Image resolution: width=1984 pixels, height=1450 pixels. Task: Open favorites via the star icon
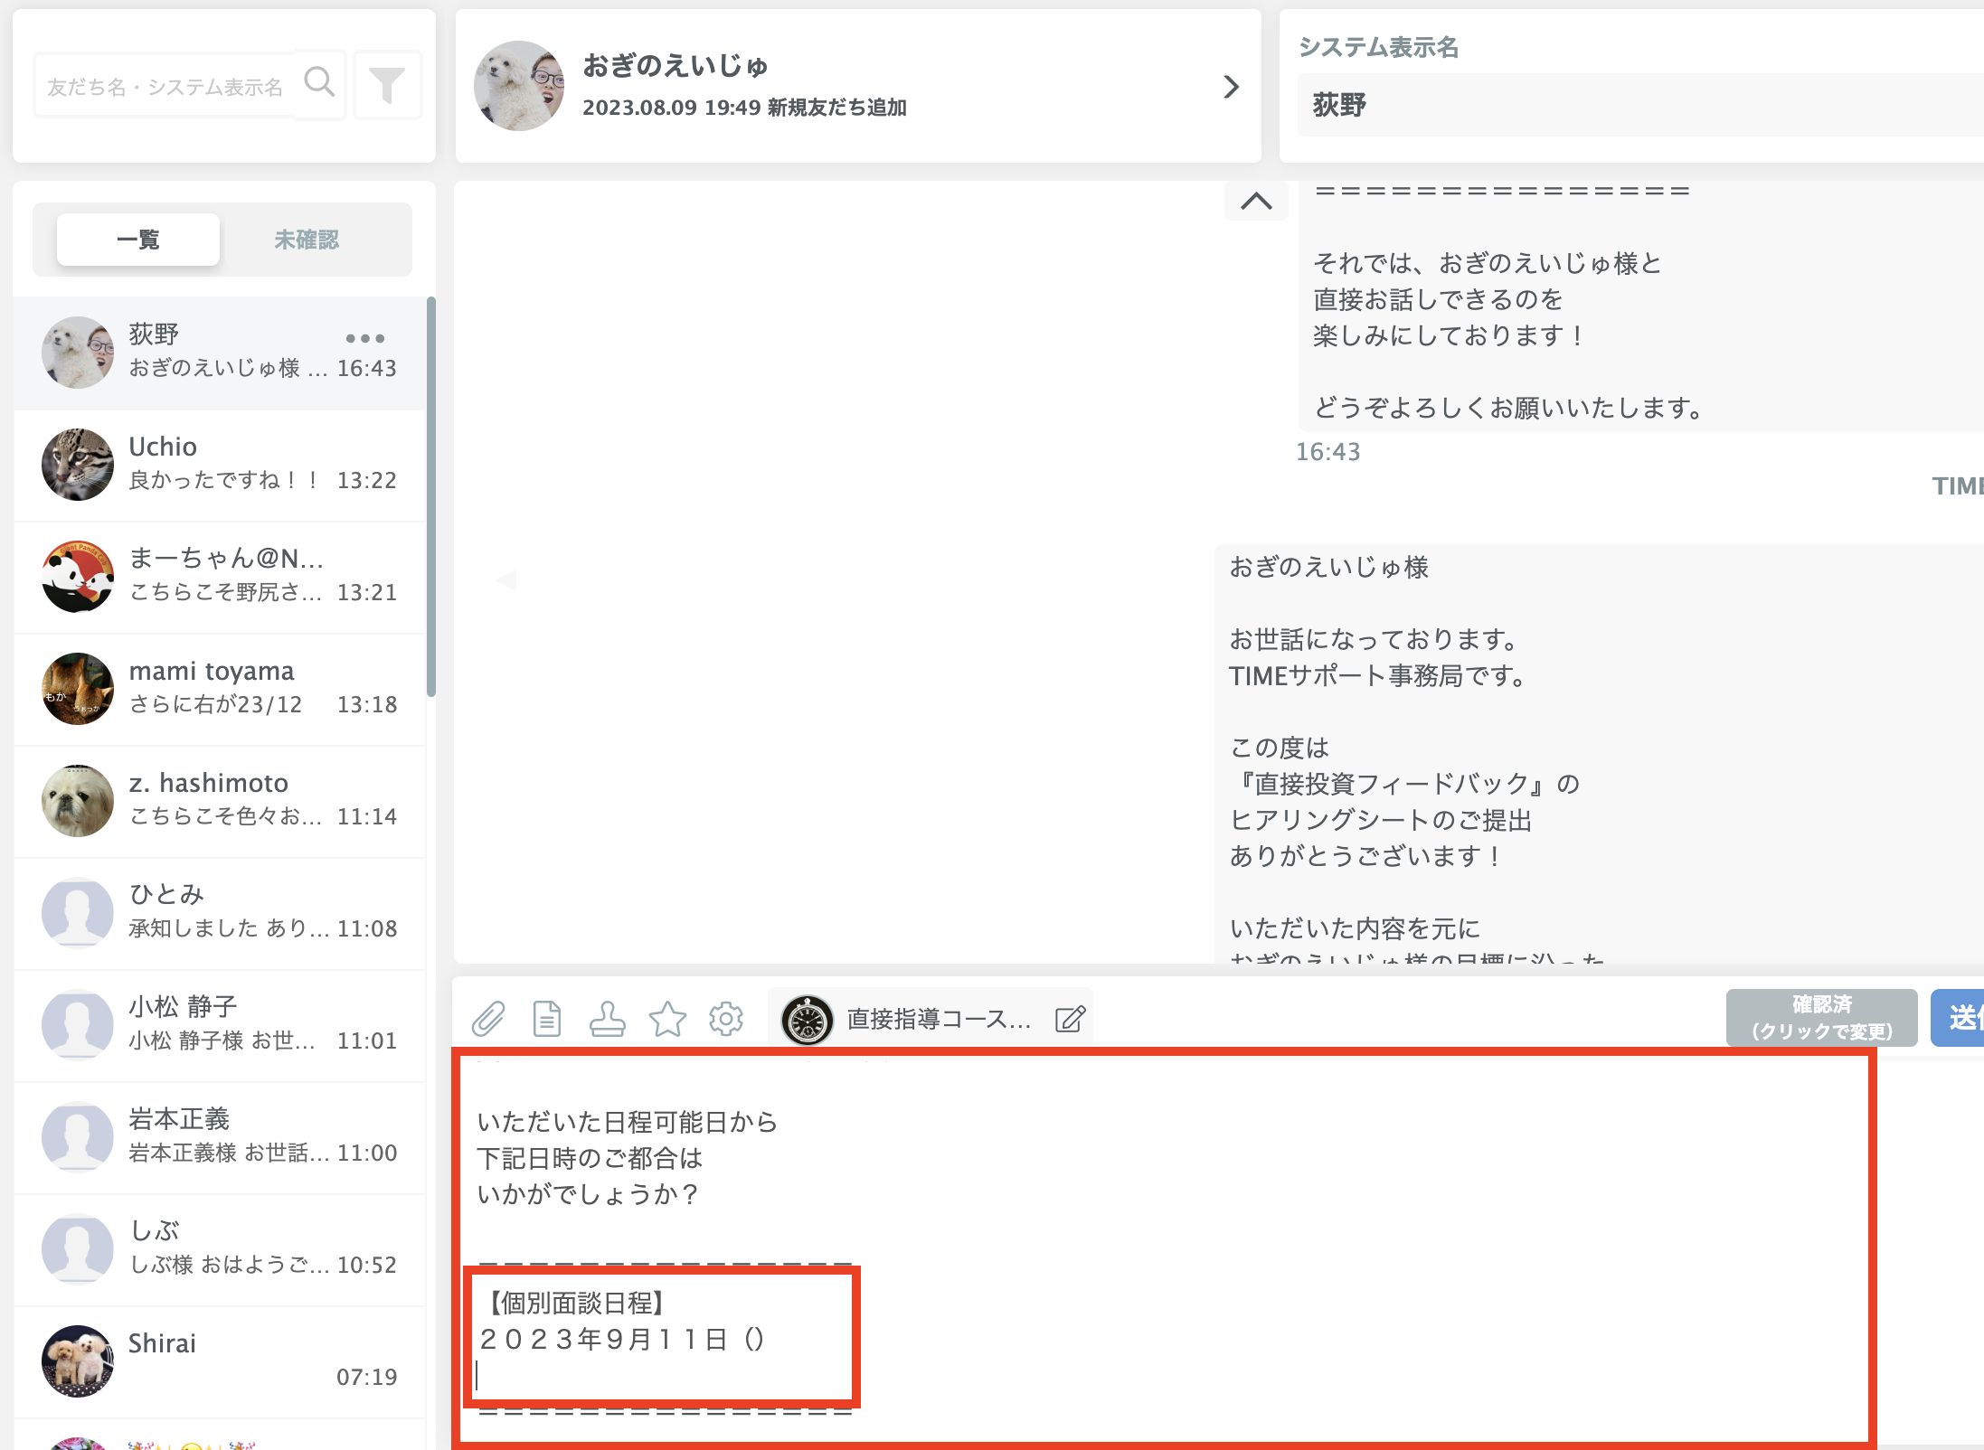667,1018
